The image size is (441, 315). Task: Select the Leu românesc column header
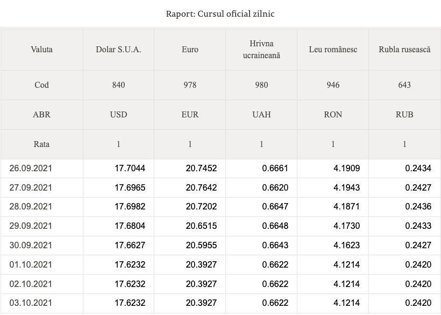pyautogui.click(x=333, y=50)
